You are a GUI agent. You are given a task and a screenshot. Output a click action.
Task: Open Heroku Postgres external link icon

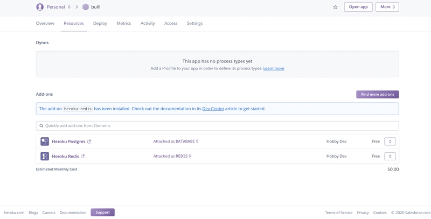(89, 142)
